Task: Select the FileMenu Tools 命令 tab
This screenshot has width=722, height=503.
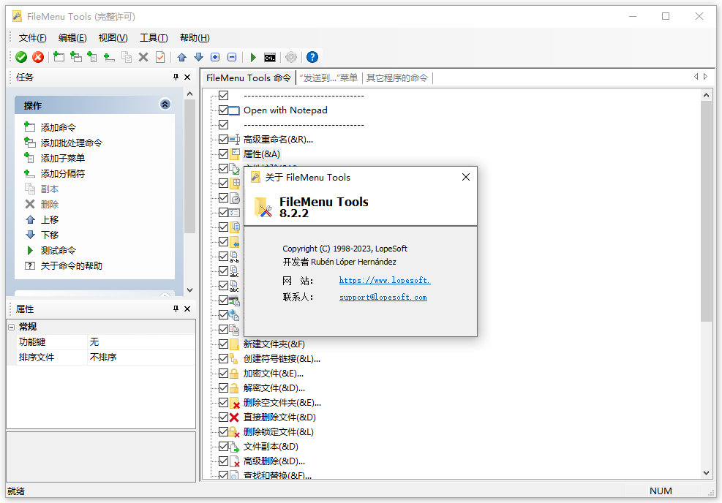Action: coord(248,77)
